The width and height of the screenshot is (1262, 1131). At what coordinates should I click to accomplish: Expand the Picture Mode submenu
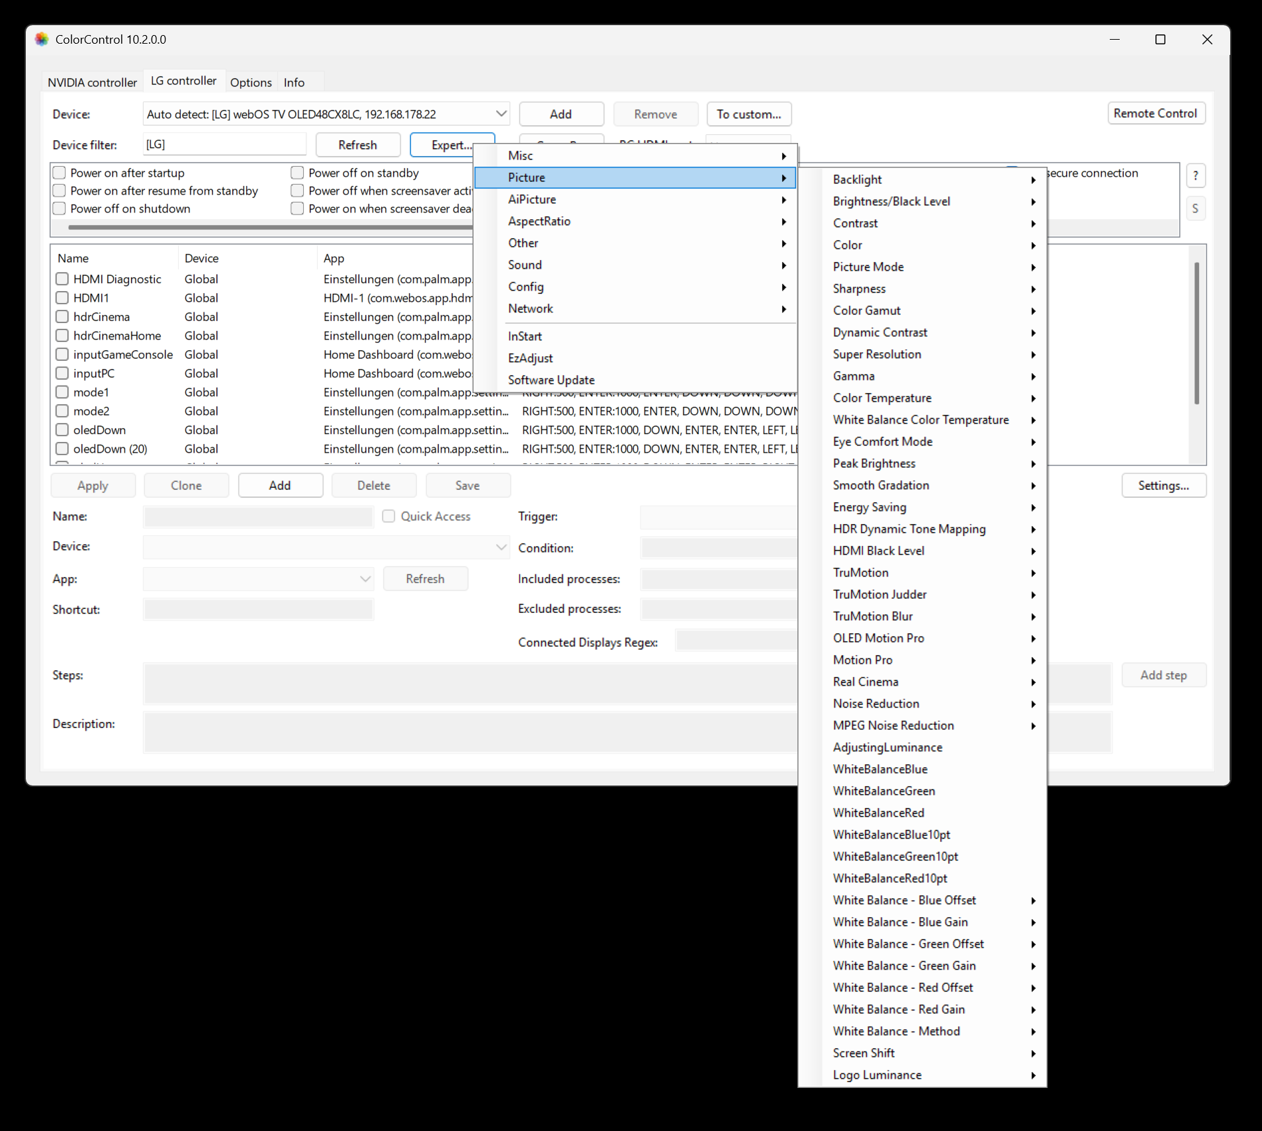(923, 267)
